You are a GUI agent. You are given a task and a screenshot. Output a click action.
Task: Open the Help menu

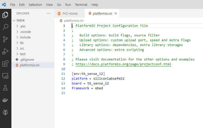(95, 5)
